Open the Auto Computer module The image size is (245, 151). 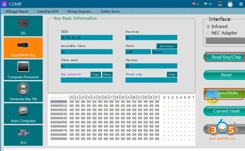coord(23,114)
